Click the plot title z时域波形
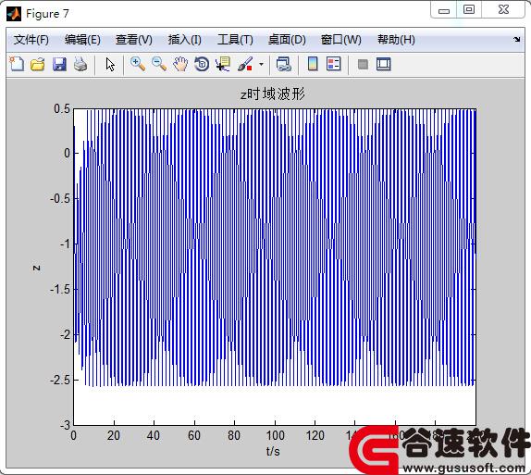531x475 pixels. pyautogui.click(x=273, y=94)
